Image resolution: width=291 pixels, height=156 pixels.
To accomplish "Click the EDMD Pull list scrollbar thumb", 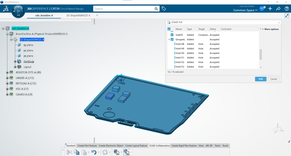I will pyautogui.click(x=261, y=54).
